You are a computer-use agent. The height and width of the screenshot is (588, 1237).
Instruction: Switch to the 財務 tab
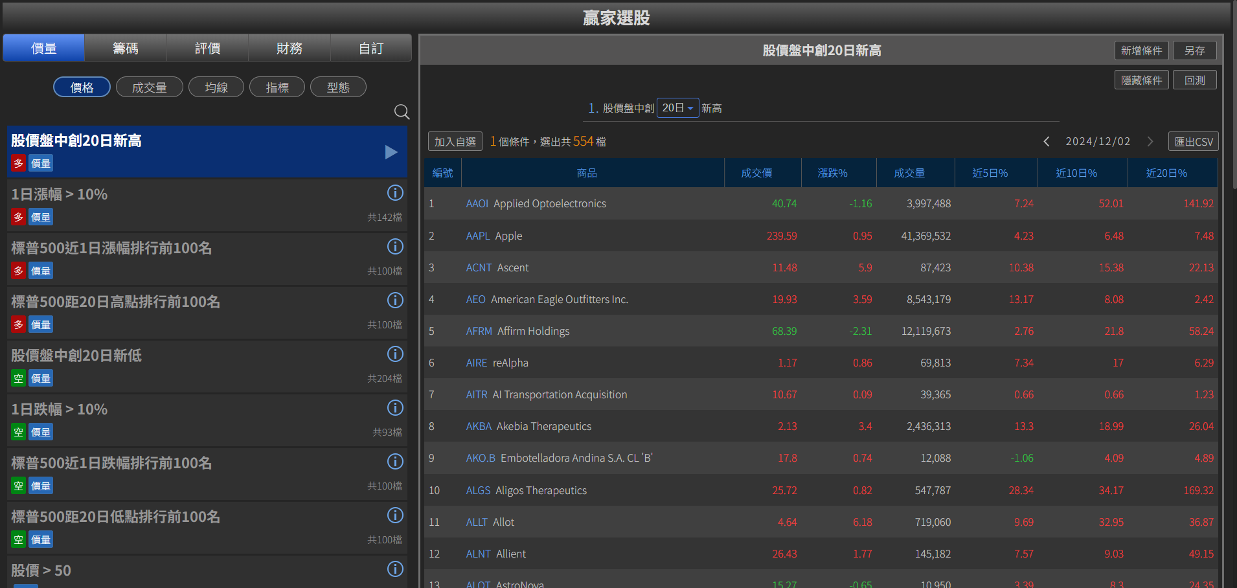pyautogui.click(x=289, y=49)
